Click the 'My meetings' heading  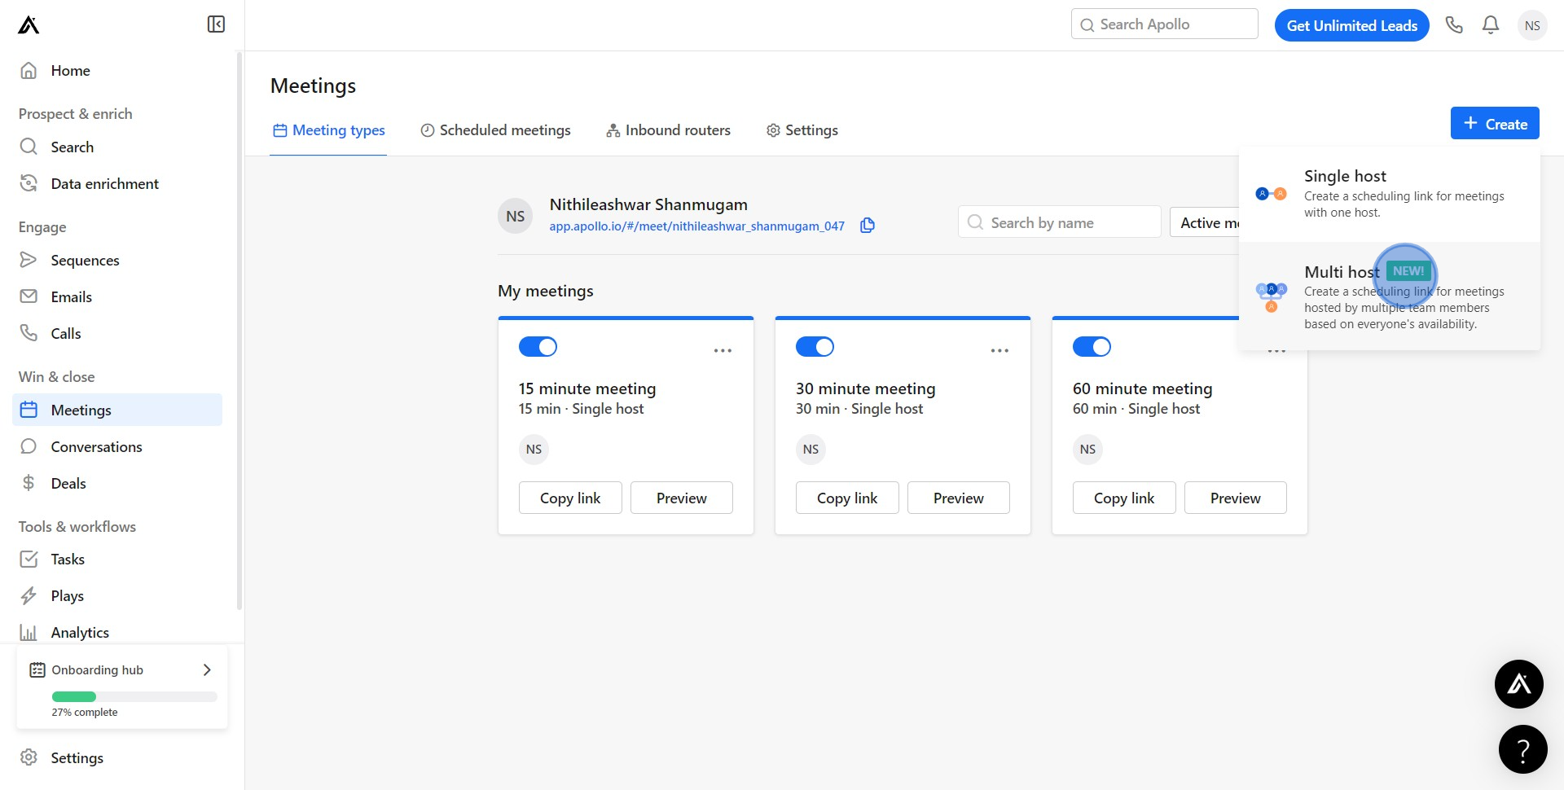(546, 292)
